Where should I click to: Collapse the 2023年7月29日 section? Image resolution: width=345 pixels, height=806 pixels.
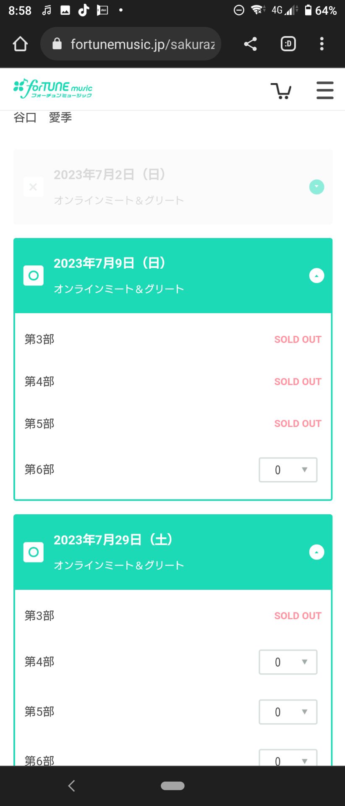click(x=316, y=552)
